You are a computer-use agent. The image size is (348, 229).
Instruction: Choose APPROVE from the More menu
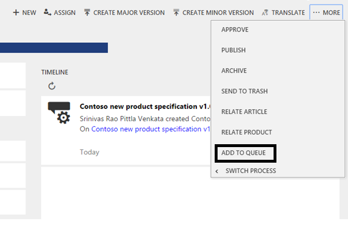[x=235, y=29]
